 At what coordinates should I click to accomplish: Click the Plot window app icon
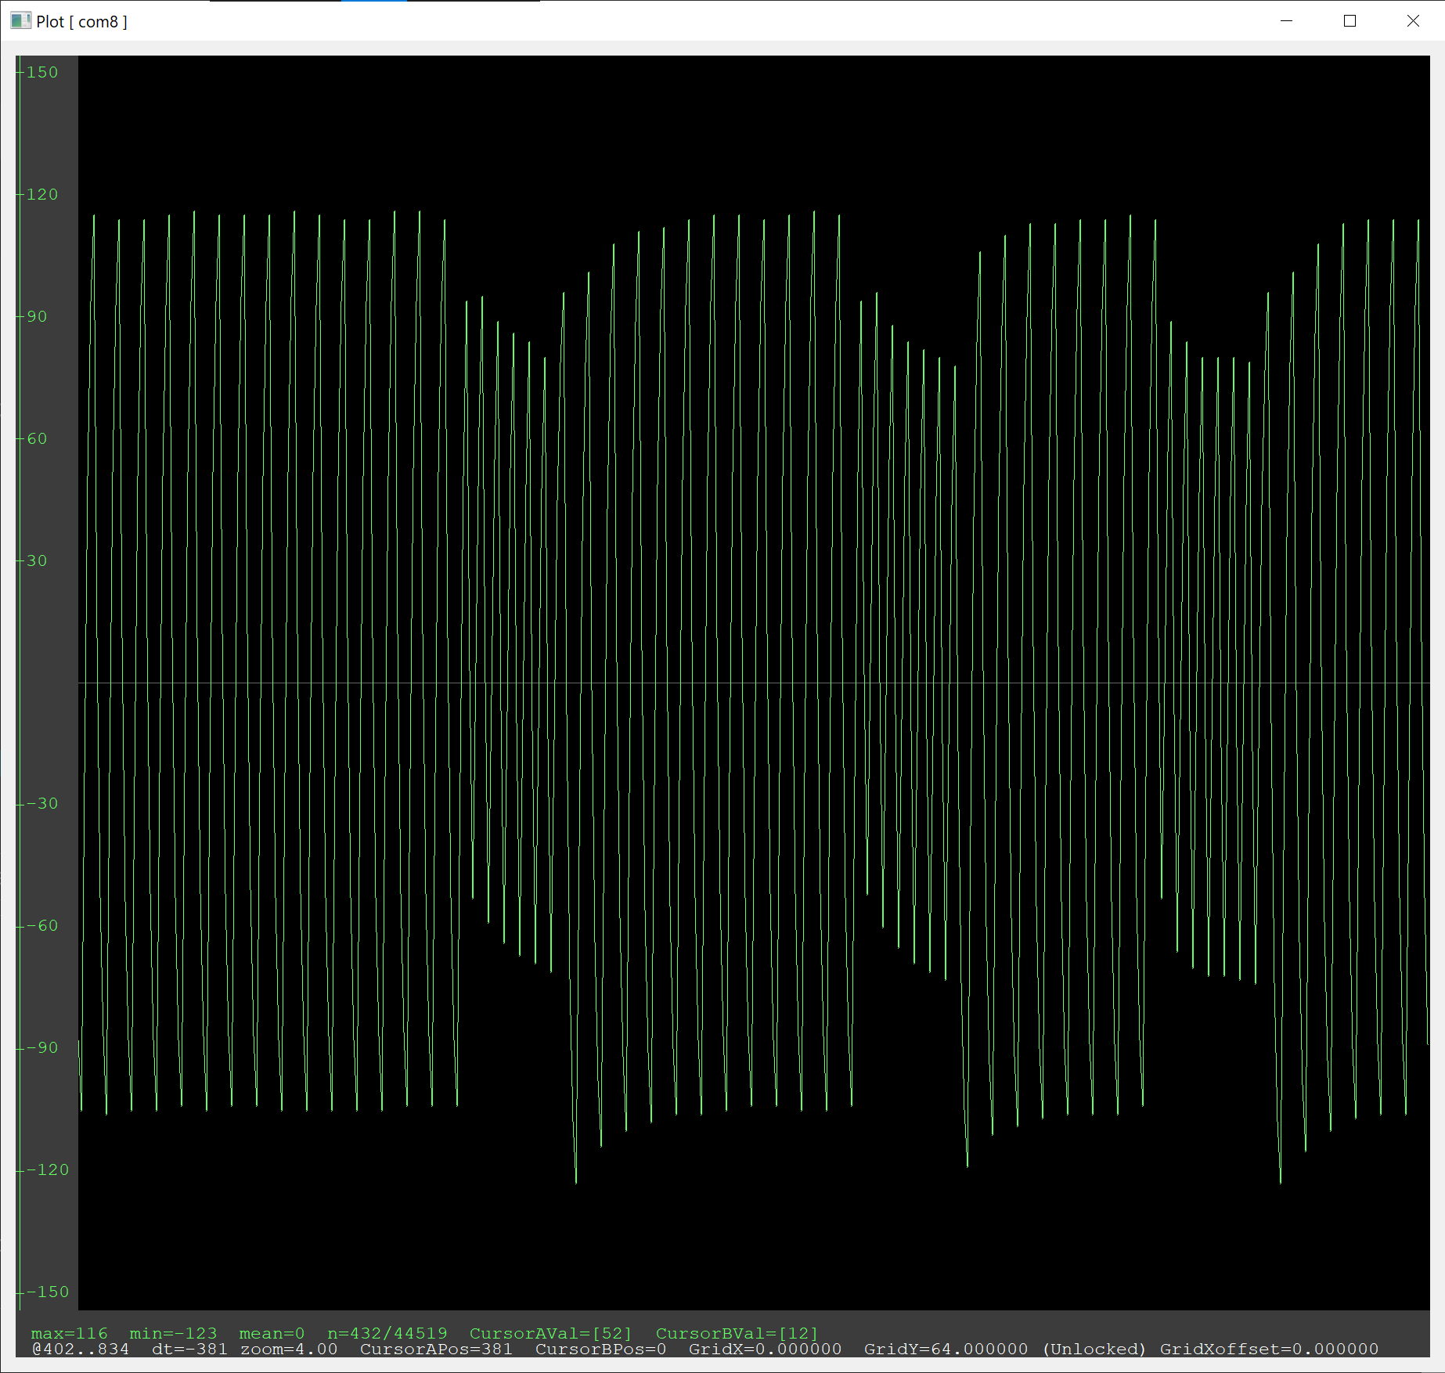point(20,21)
